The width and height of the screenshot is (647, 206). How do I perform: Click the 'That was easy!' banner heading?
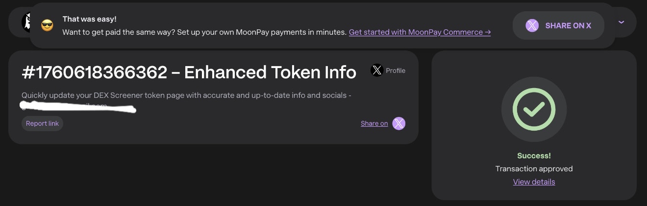click(x=89, y=19)
